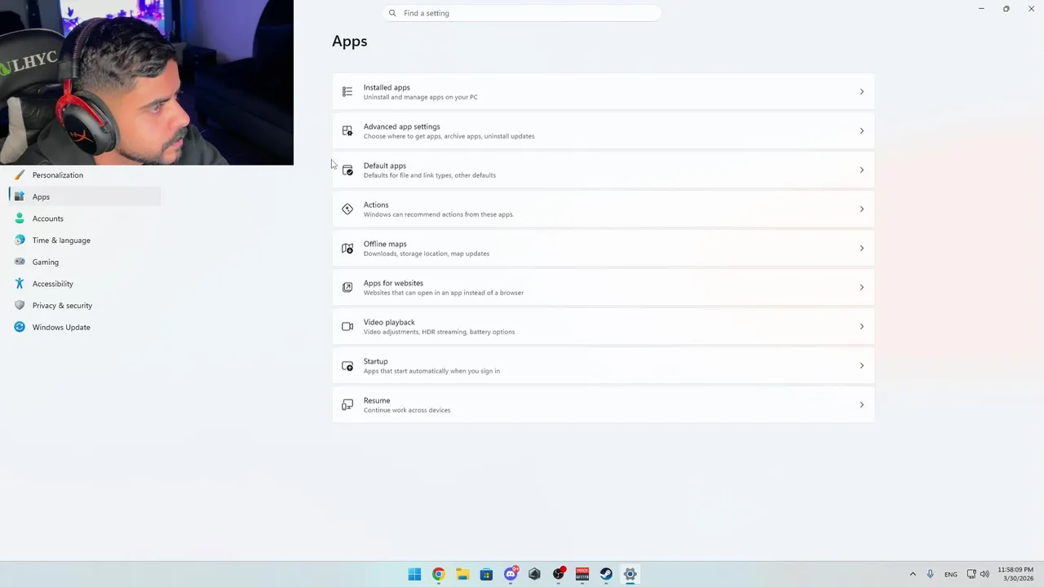Viewport: 1044px width, 587px height.
Task: Click Advanced app settings icon
Action: pos(347,130)
